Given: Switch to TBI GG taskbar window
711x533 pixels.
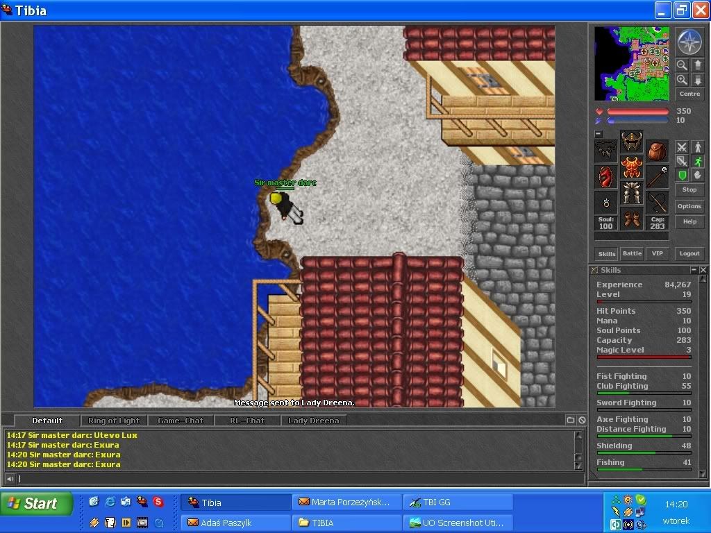Looking at the screenshot, I should pyautogui.click(x=458, y=502).
